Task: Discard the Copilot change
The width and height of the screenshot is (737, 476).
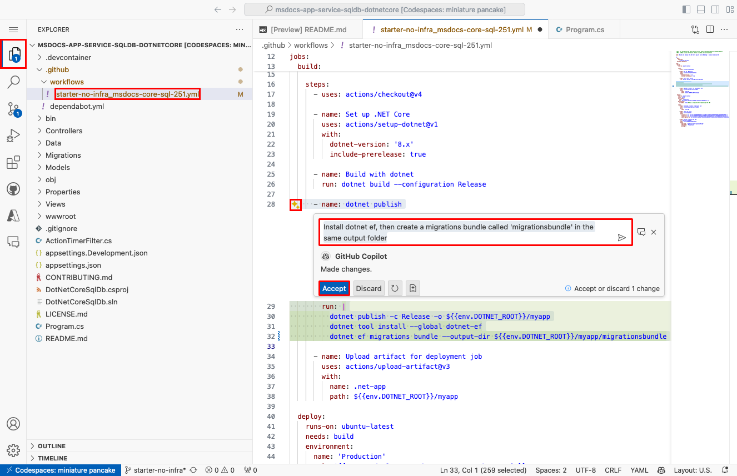Action: click(368, 288)
